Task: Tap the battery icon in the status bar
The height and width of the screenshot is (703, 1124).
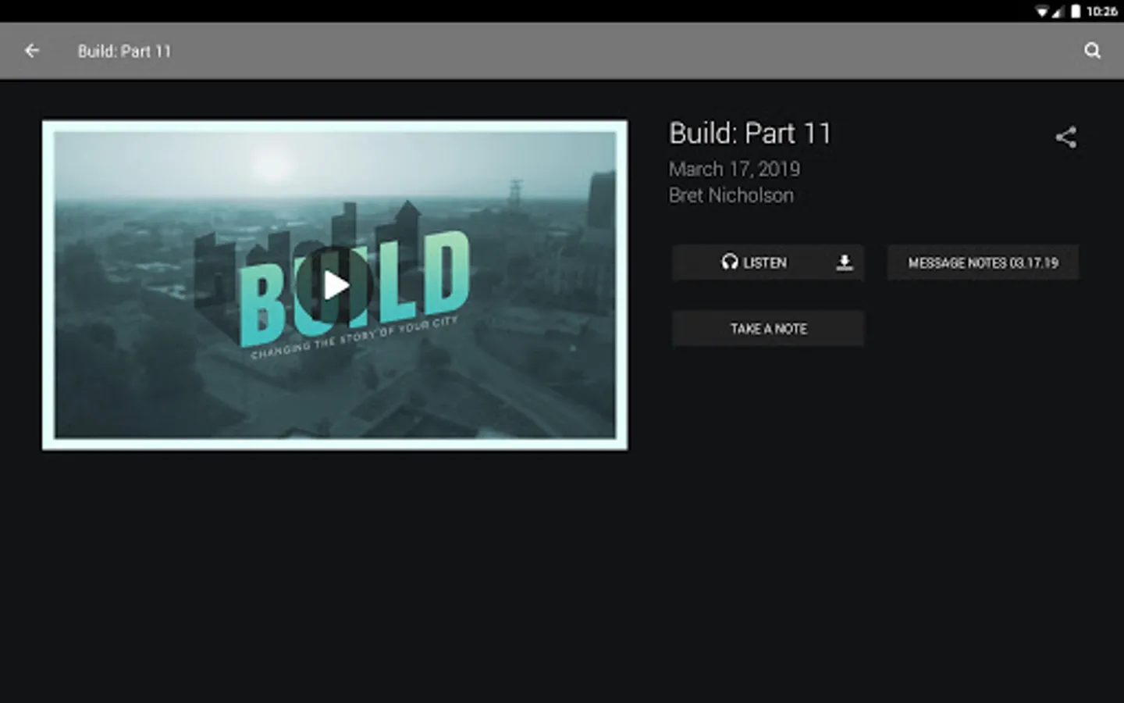Action: coord(1076,11)
